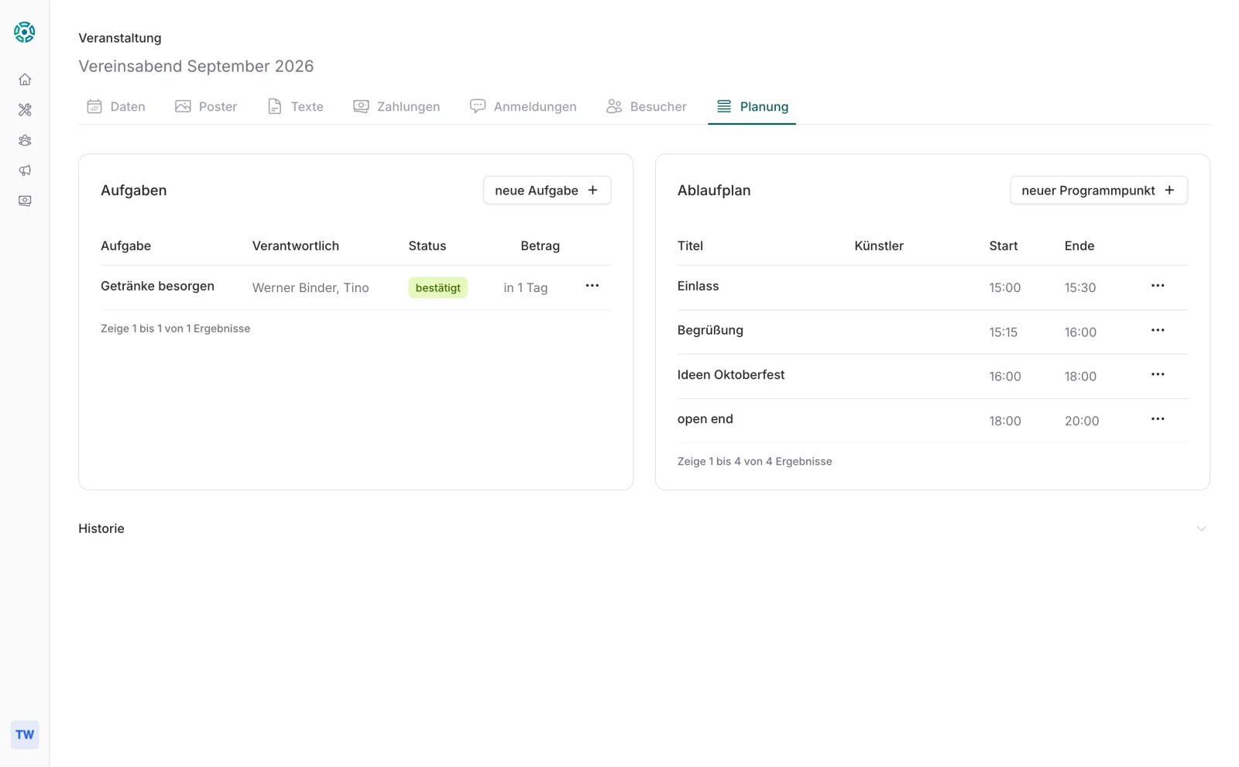Viewport: 1239px width, 767px height.
Task: Click the Status column header
Action: (x=427, y=246)
